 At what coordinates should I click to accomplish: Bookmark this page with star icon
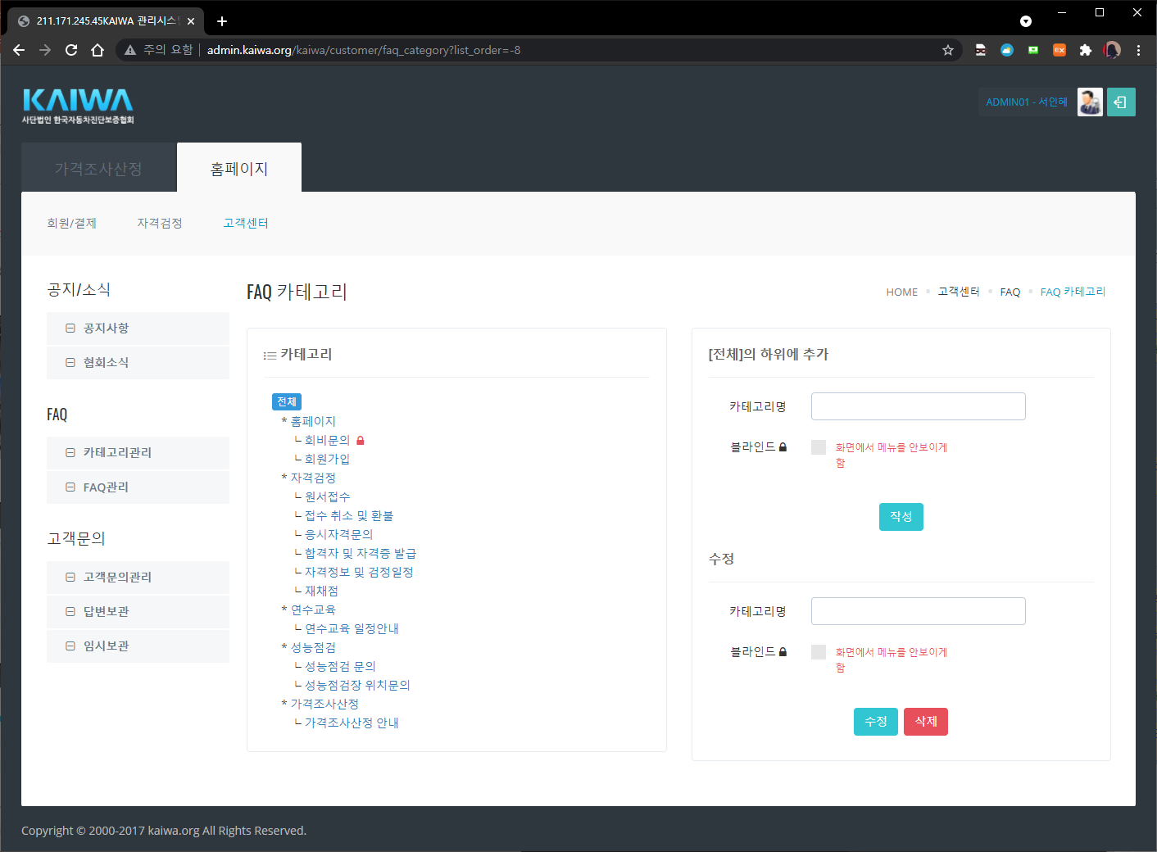[948, 50]
